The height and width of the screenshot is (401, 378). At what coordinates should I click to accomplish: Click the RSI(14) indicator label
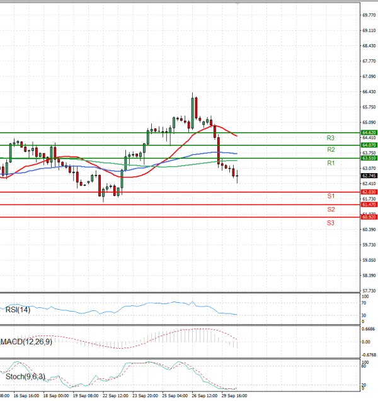point(18,309)
